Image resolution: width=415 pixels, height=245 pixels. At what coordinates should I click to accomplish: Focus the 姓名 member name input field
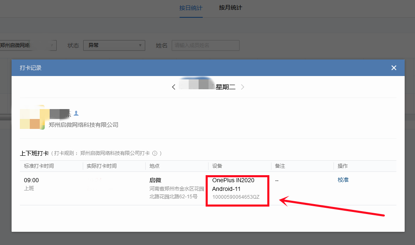point(206,45)
